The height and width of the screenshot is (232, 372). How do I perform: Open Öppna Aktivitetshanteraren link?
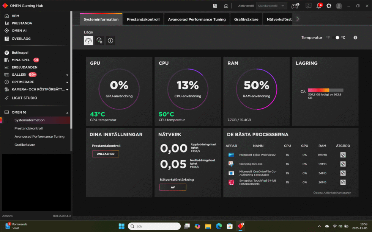[x=332, y=193]
